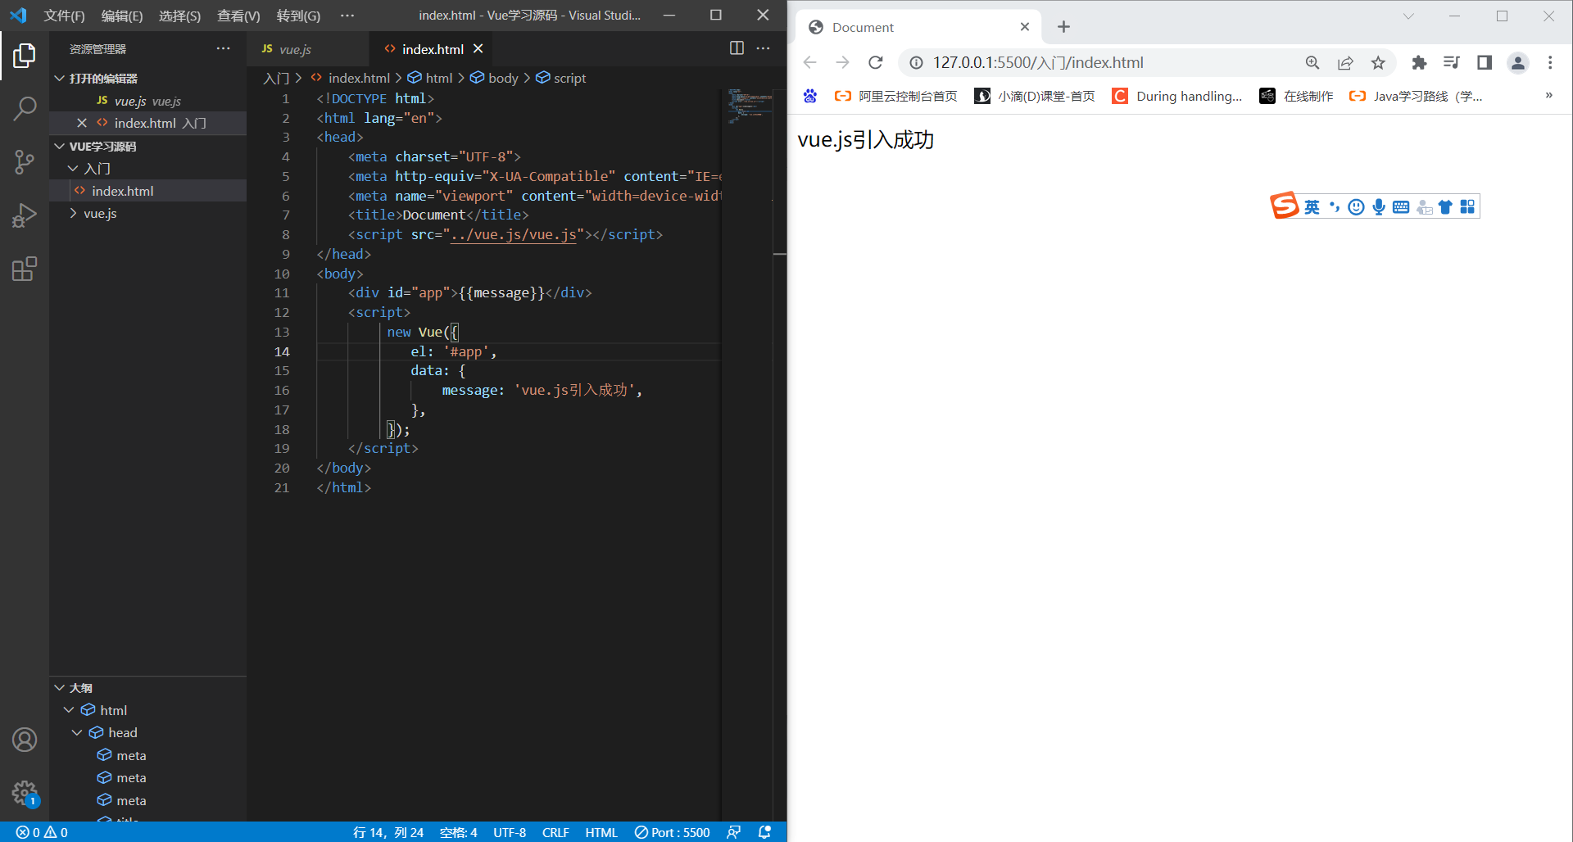Open the Search view in VS Code
Screen dimensions: 1573x842
[25, 108]
